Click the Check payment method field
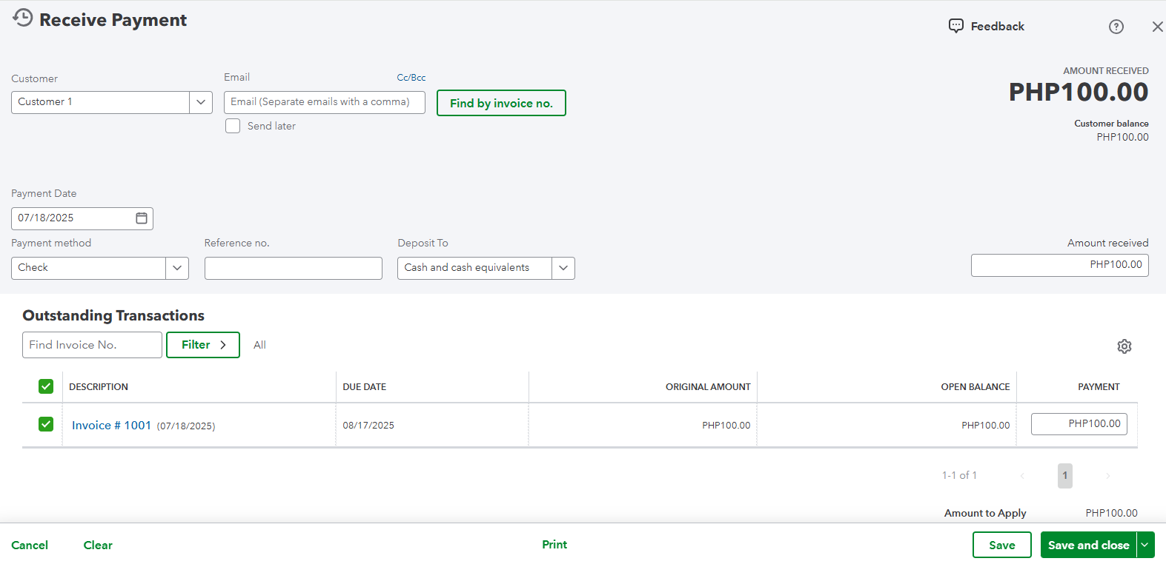1166x564 pixels. coord(88,268)
